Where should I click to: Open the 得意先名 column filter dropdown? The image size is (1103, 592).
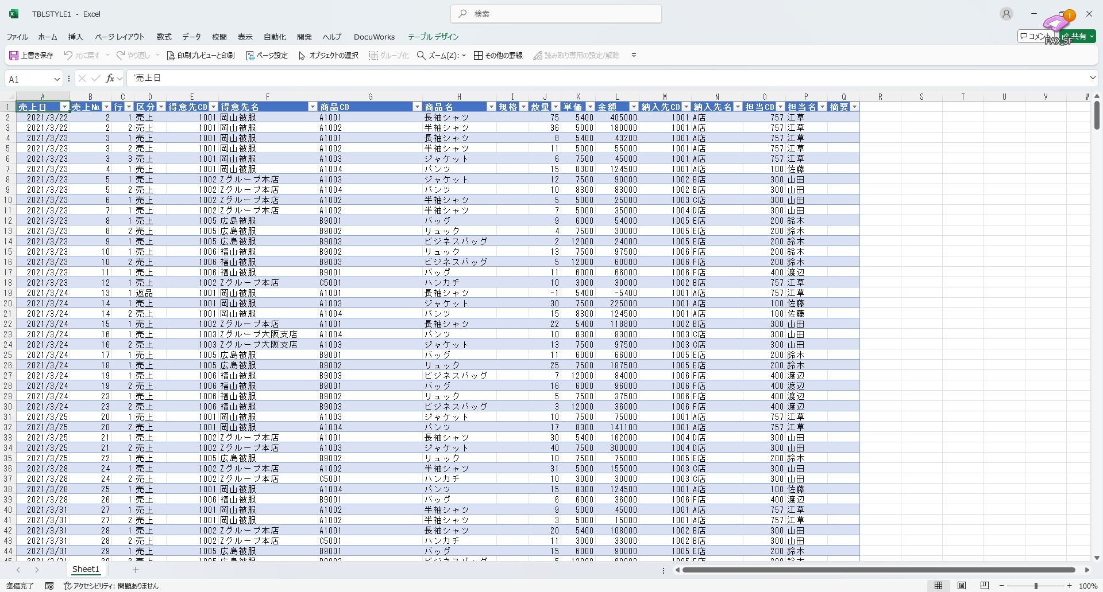pyautogui.click(x=312, y=107)
